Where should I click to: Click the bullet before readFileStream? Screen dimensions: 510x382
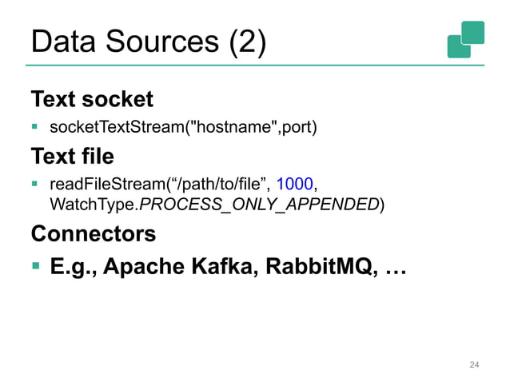36,185
